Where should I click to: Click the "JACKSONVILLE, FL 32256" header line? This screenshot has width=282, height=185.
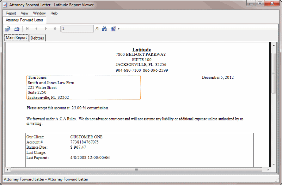pyautogui.click(x=141, y=65)
